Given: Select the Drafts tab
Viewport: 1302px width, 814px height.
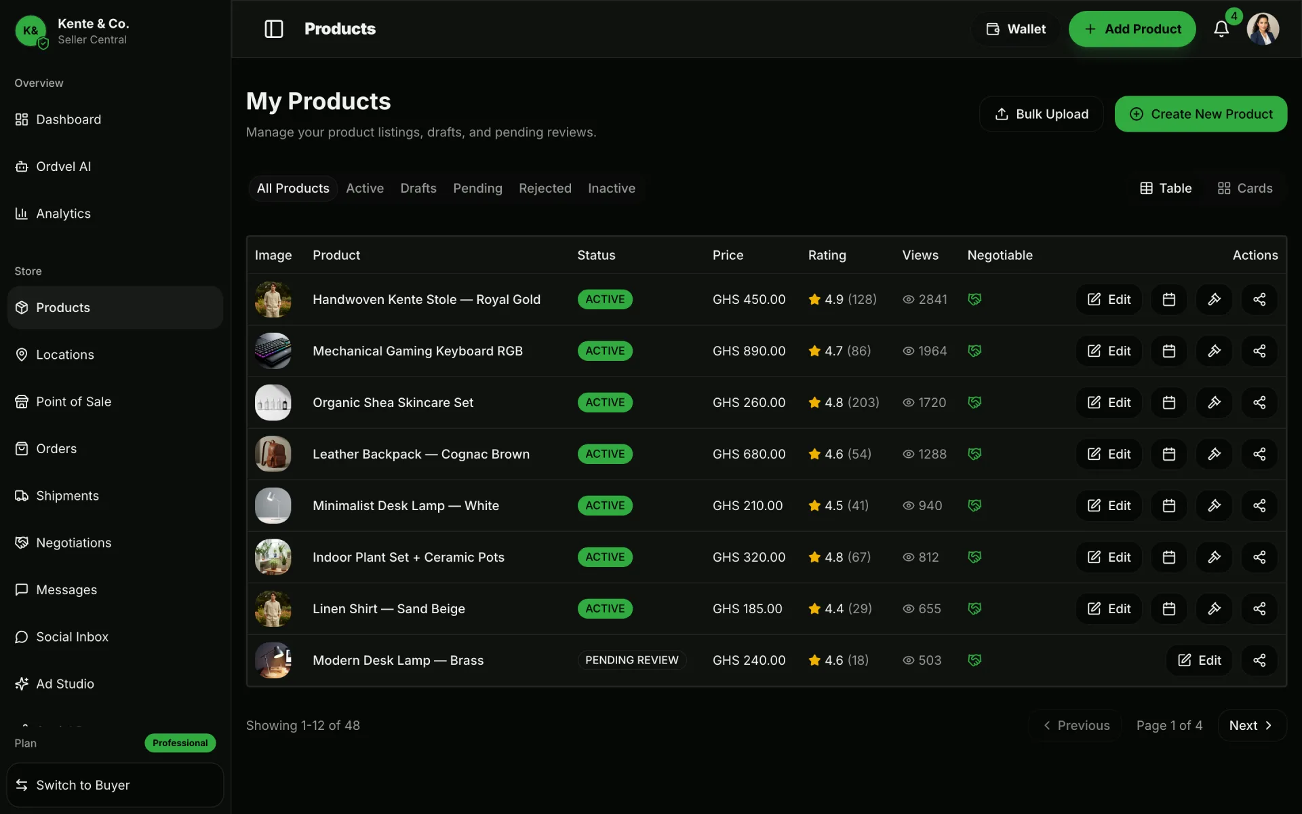Looking at the screenshot, I should (x=418, y=188).
